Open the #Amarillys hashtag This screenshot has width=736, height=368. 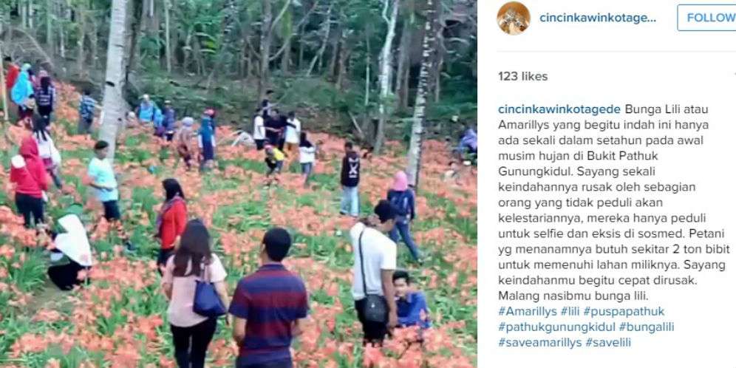[x=528, y=311]
